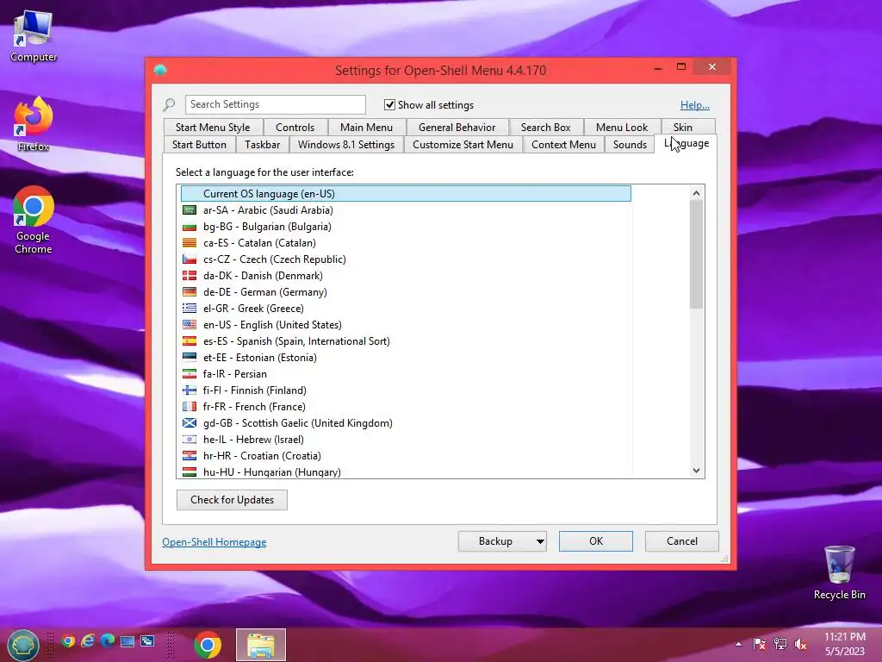The height and width of the screenshot is (662, 882).
Task: Click the Denmark flag icon
Action: 189,275
